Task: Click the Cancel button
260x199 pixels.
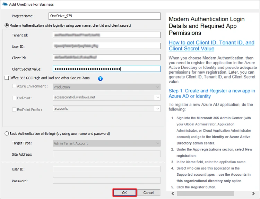Action: (x=149, y=193)
